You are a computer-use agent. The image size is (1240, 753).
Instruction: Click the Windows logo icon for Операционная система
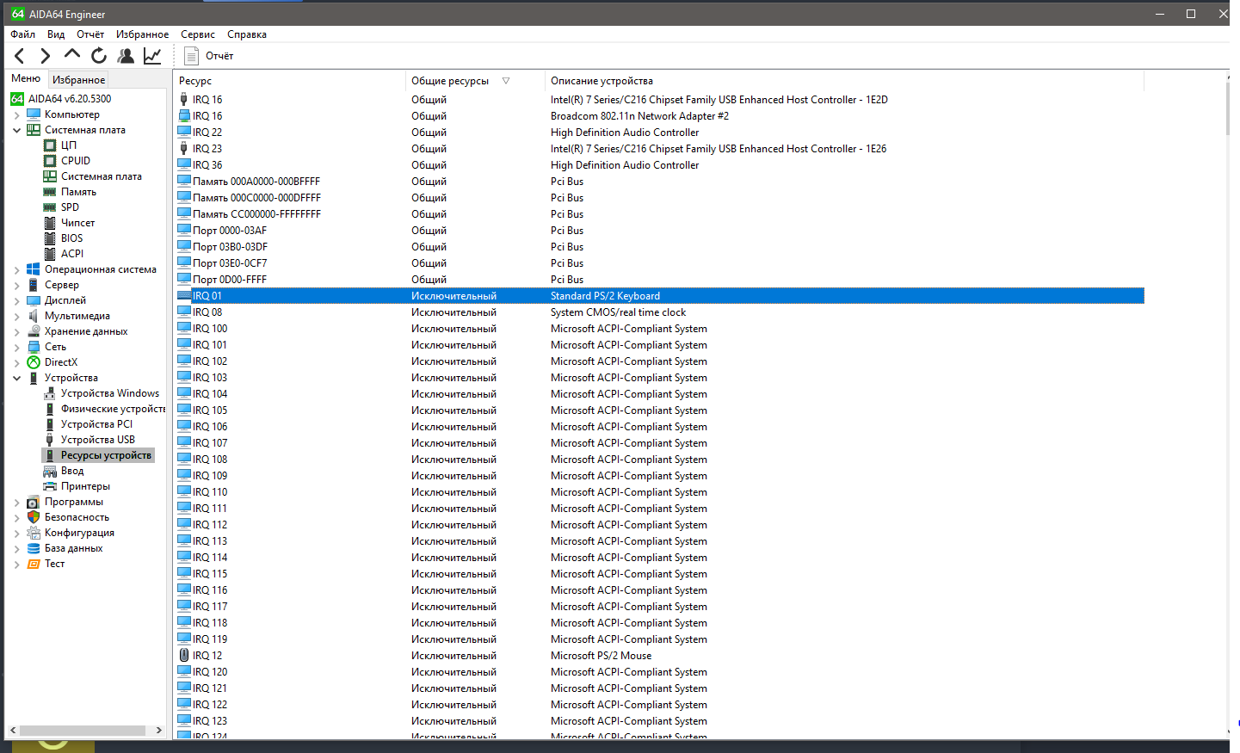[x=34, y=269]
